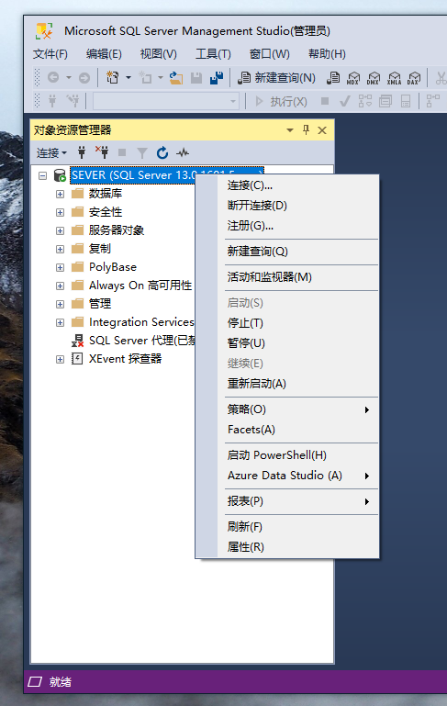Open the 工具(T) menu
The height and width of the screenshot is (706, 447).
point(213,54)
